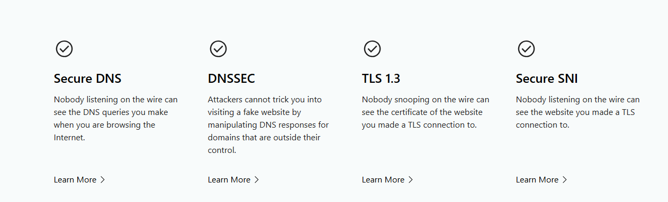668x202 pixels.
Task: Click chevron arrow beside Secure DNS Learn More
Action: (x=103, y=180)
